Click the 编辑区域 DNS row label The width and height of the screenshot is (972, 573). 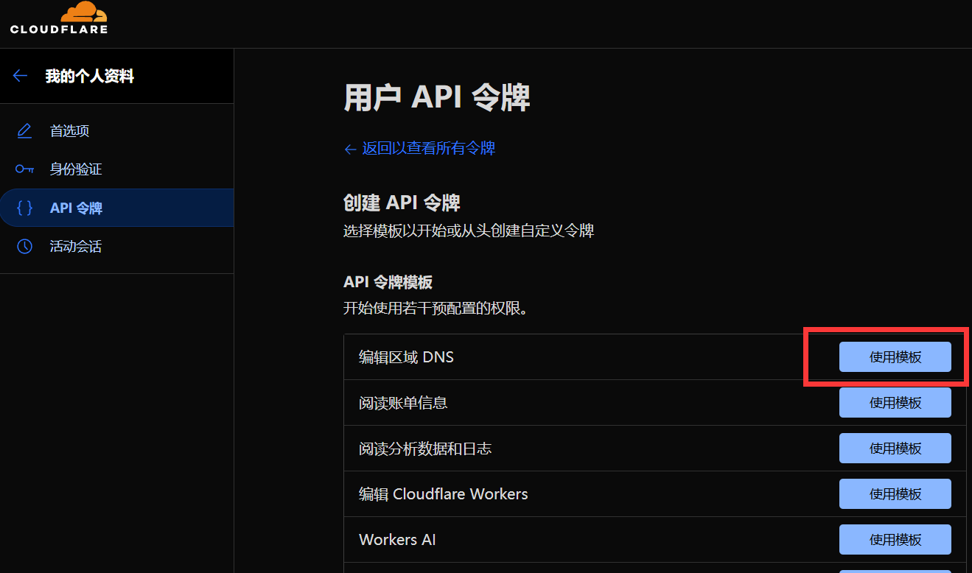click(406, 357)
